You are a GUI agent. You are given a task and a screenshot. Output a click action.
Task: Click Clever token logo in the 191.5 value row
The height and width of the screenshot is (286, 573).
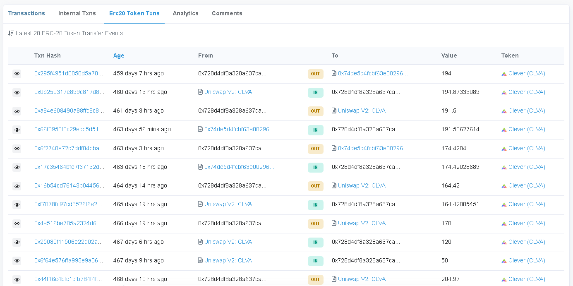tap(504, 111)
